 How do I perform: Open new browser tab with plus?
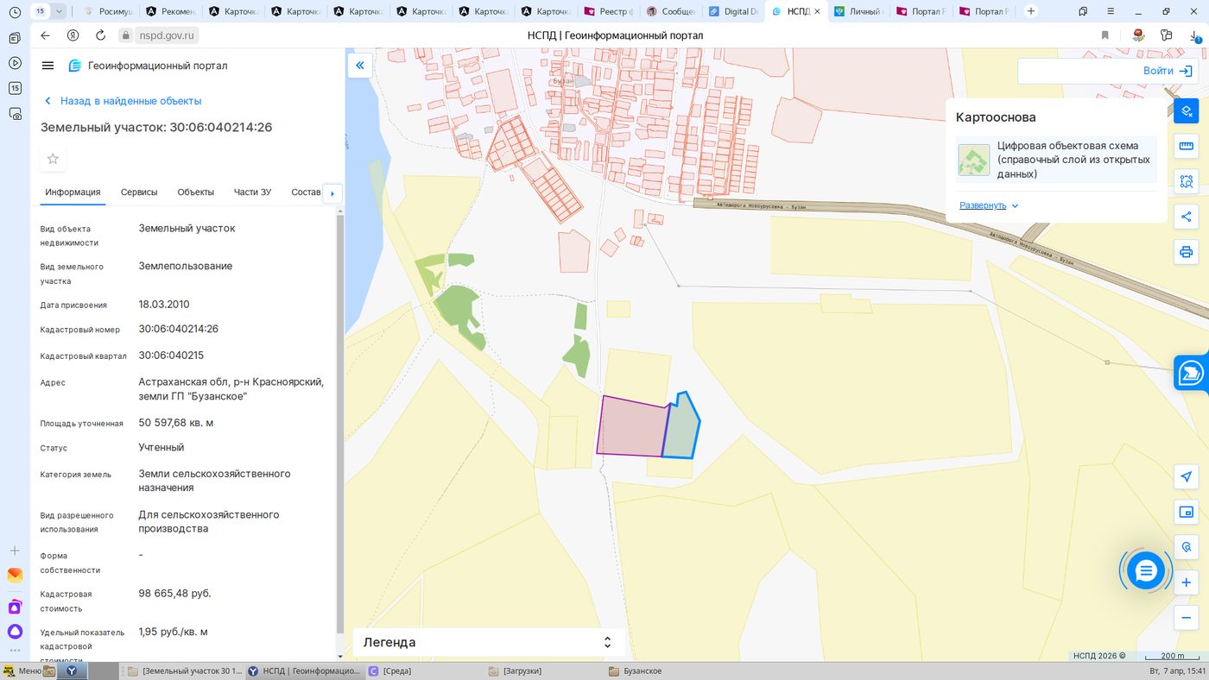coord(1031,11)
